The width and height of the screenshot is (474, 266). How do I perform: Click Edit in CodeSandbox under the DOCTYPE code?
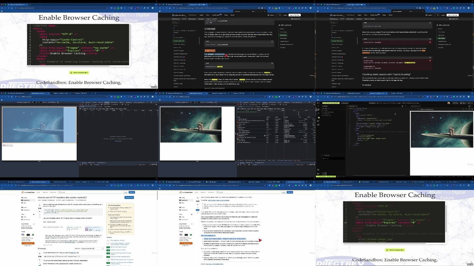coord(79,72)
